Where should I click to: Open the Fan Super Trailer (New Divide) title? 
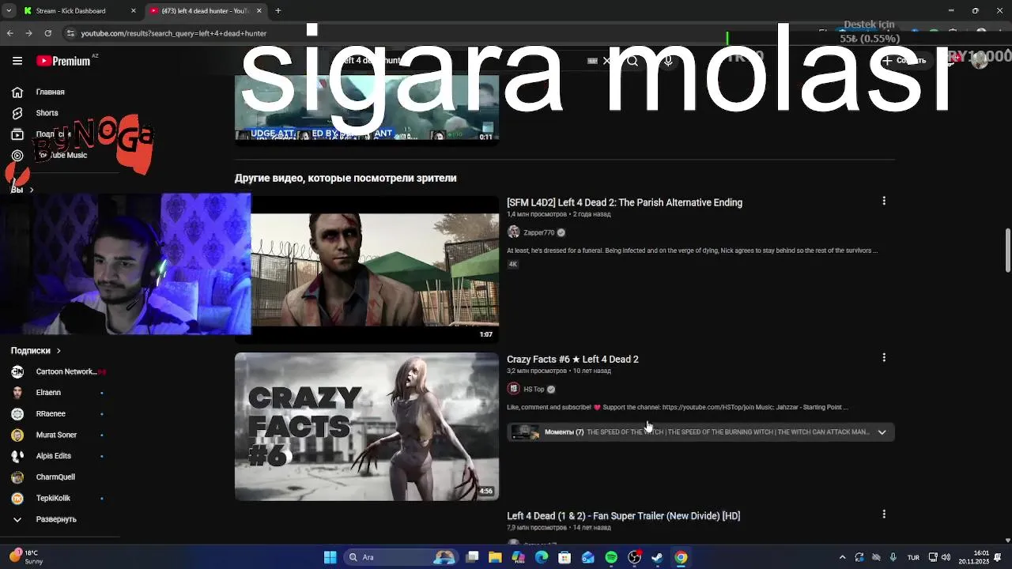point(623,515)
